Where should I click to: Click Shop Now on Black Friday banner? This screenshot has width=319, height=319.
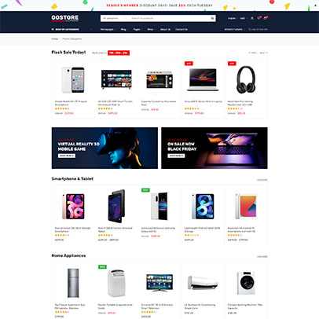click(176, 156)
